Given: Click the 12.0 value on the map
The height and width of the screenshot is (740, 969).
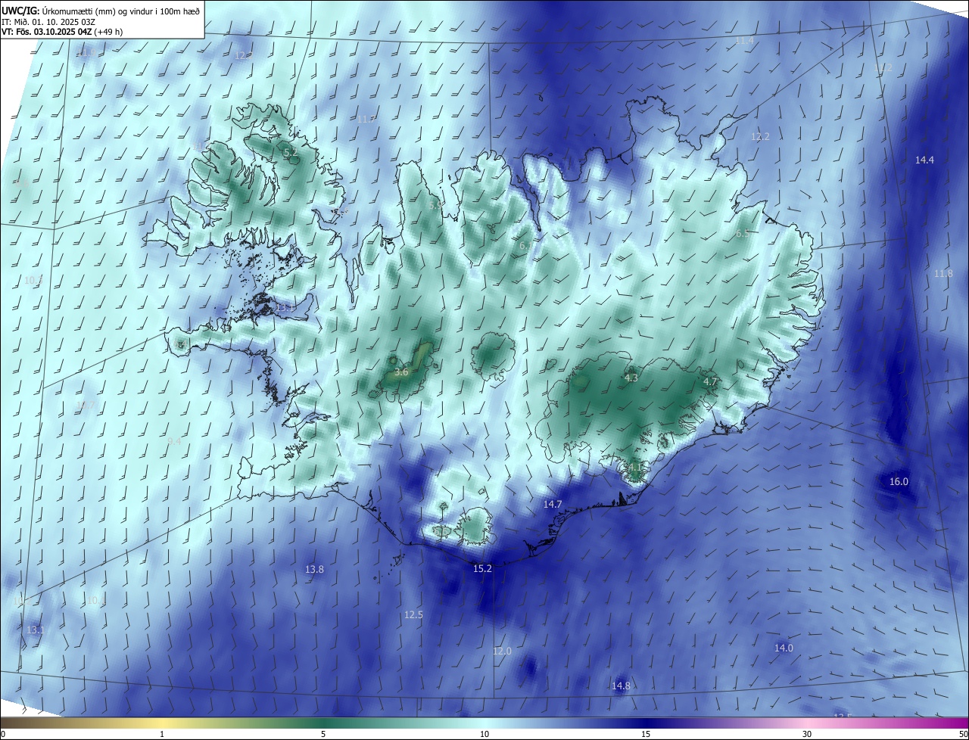Looking at the screenshot, I should 502,651.
